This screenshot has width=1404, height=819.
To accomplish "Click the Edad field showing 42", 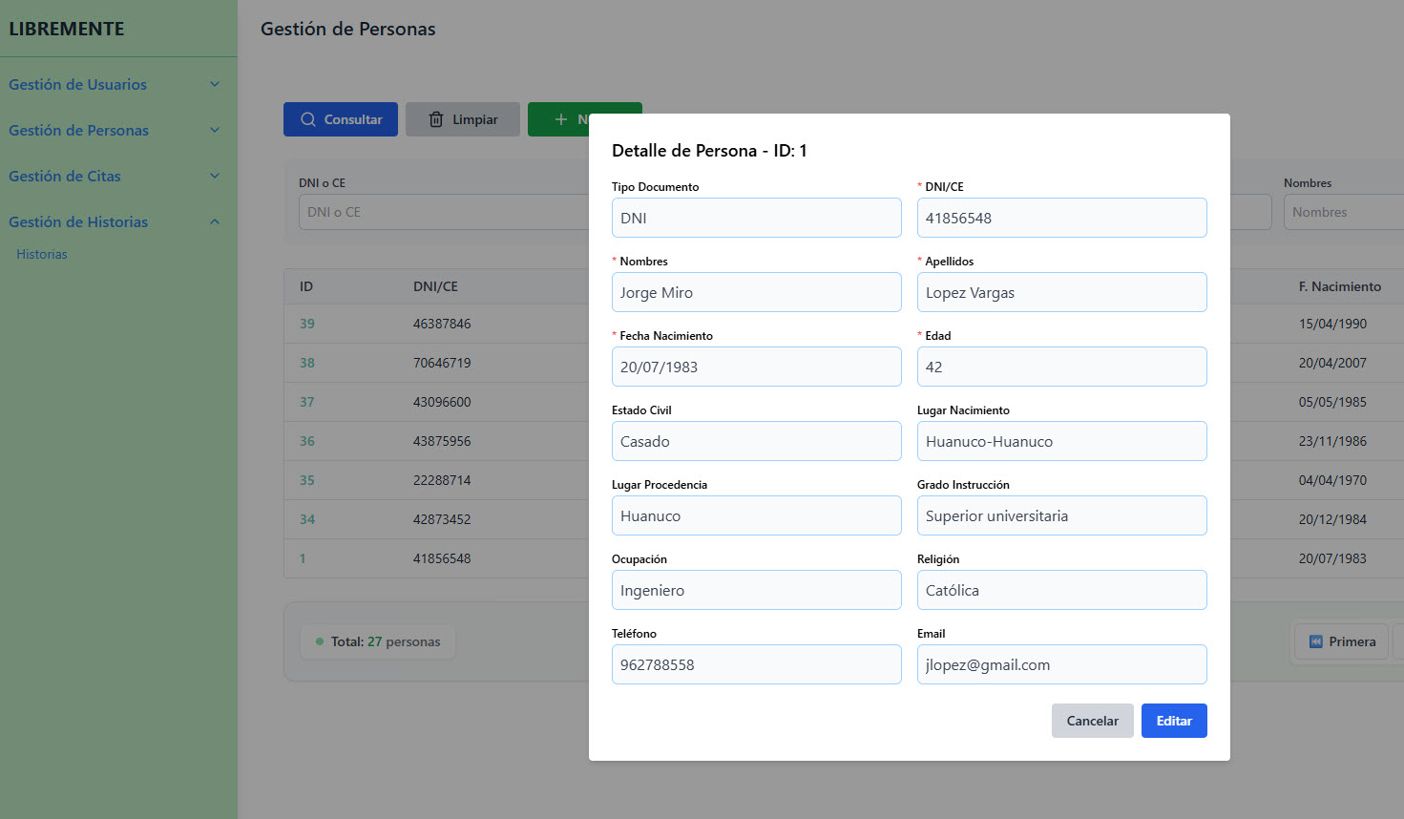I will point(1062,367).
